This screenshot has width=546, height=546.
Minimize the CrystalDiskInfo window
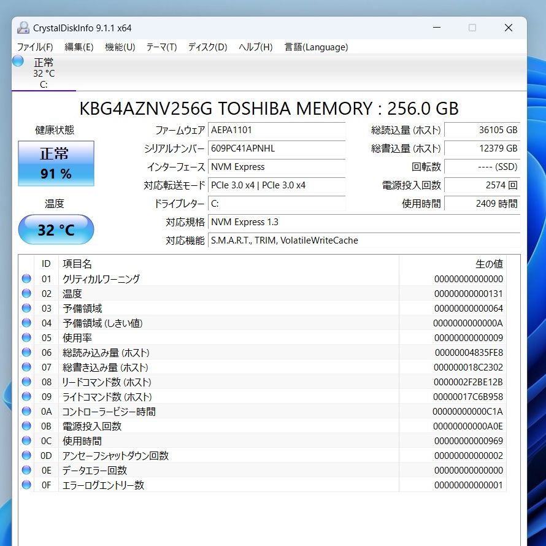[x=437, y=28]
